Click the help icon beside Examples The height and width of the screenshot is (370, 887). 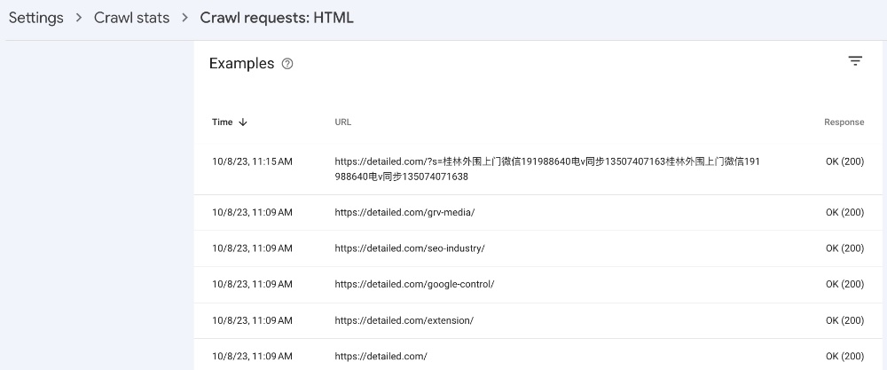point(287,64)
